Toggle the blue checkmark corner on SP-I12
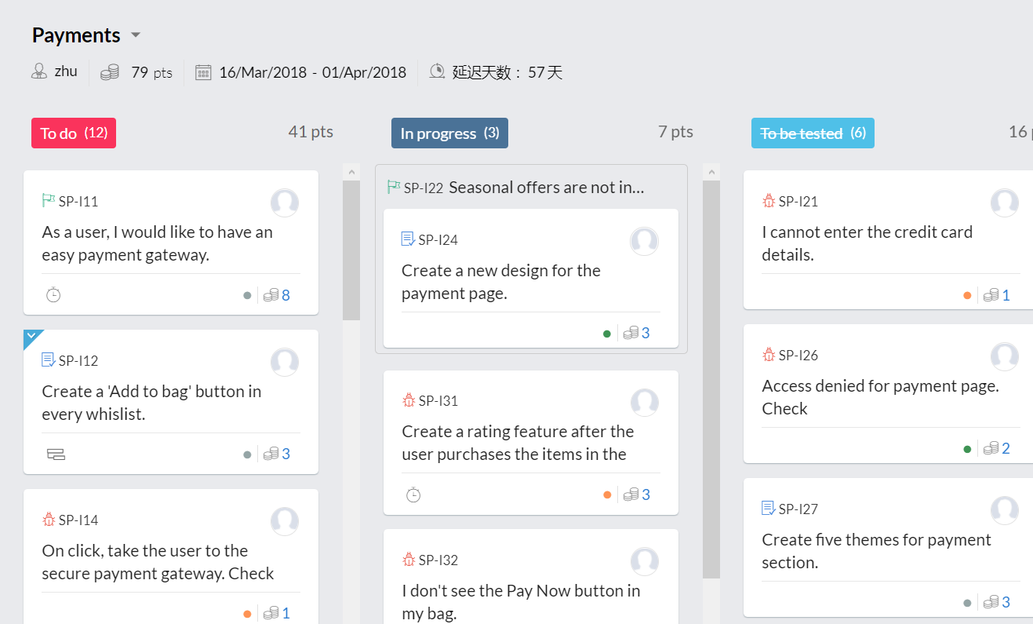Viewport: 1033px width, 624px height. click(x=31, y=337)
